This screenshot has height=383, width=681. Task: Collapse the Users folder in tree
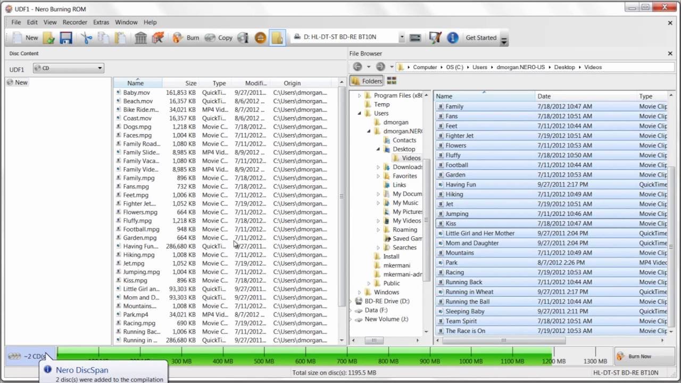tap(359, 113)
